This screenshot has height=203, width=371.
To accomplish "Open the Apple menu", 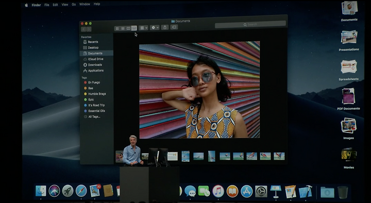I will click(26, 5).
